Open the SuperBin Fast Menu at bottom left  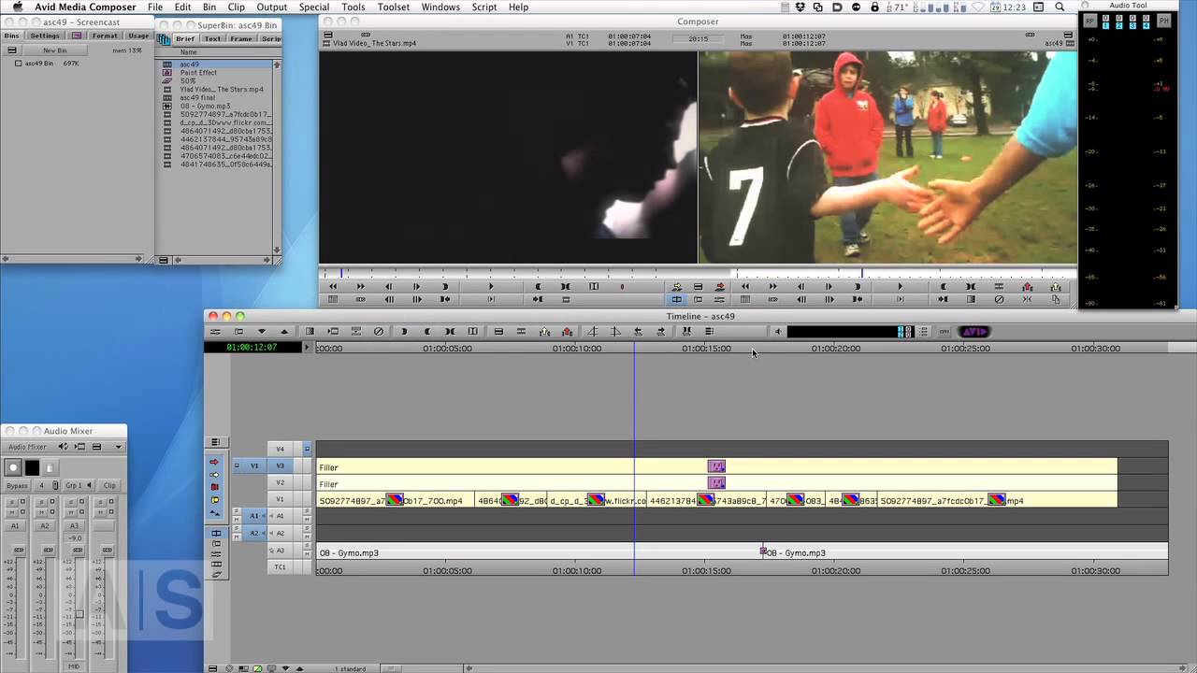[x=163, y=259]
